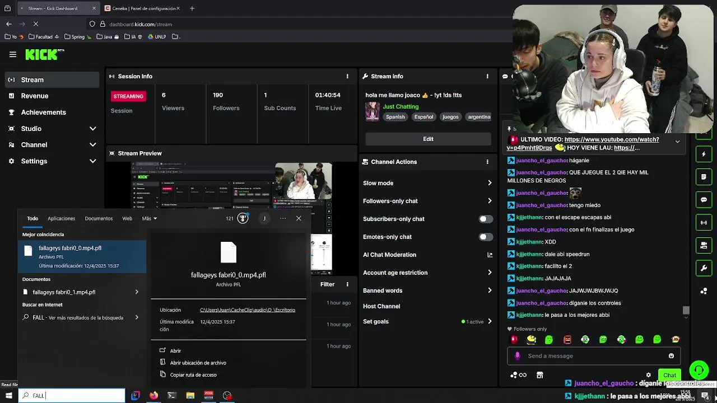Click the Spanish tag in Stream info
717x403 pixels.
click(x=395, y=117)
